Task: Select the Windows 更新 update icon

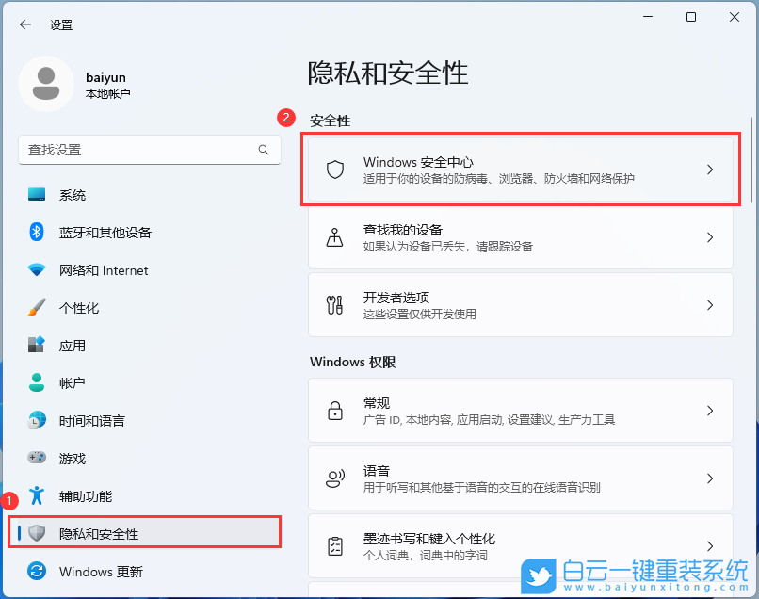Action: (x=35, y=572)
